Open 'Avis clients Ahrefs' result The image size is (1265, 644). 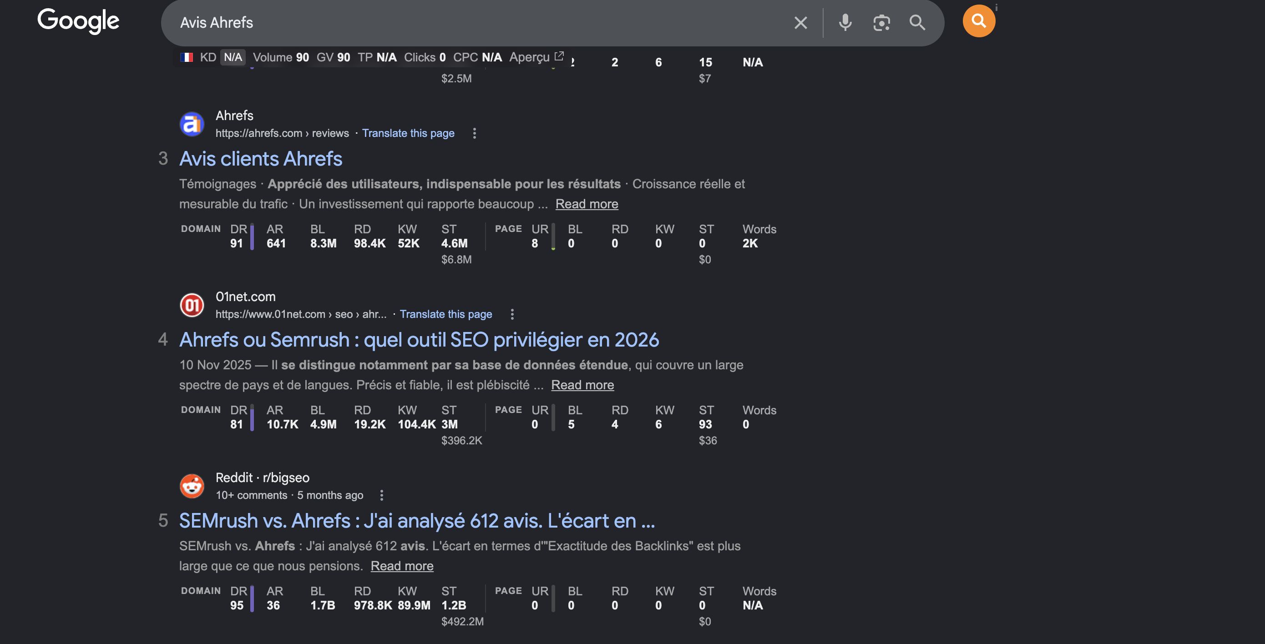(x=261, y=159)
